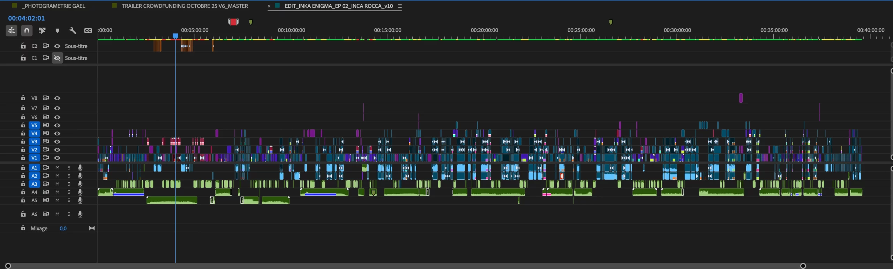Click the playhead timecode 00:04:02:01
This screenshot has height=269, width=893.
click(27, 18)
